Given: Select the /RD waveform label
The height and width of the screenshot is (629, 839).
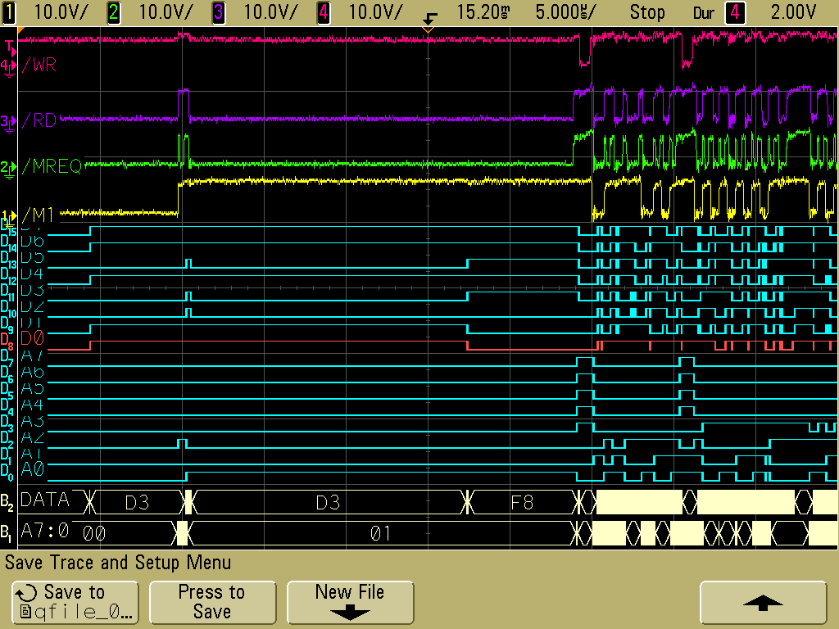Looking at the screenshot, I should (x=39, y=121).
